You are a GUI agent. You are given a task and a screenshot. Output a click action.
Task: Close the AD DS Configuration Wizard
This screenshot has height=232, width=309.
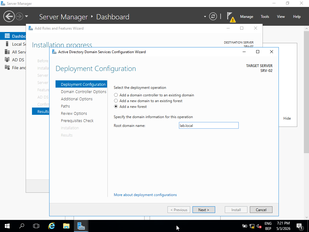(x=272, y=52)
